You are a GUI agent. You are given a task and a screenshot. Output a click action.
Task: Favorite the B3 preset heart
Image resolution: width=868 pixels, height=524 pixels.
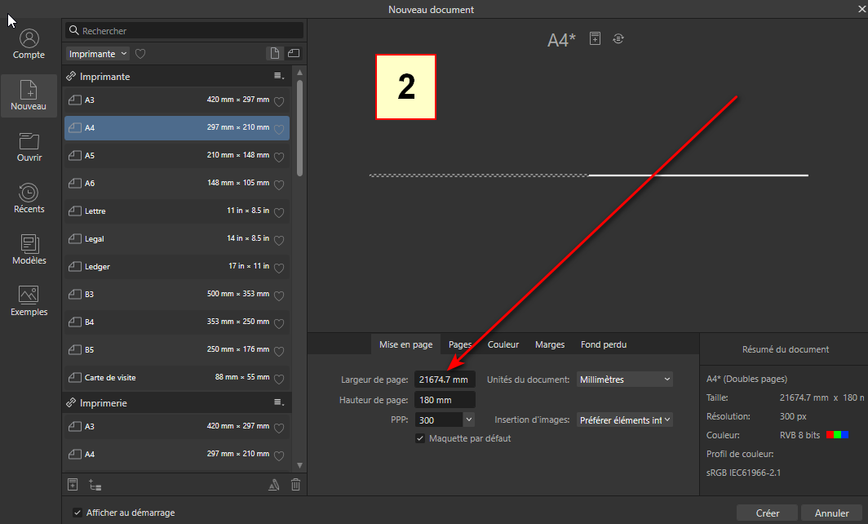(279, 295)
